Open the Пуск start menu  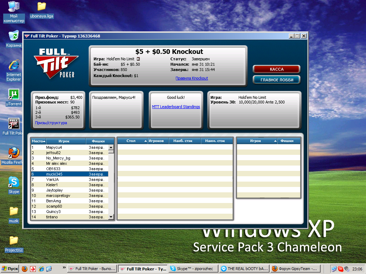(x=10, y=269)
